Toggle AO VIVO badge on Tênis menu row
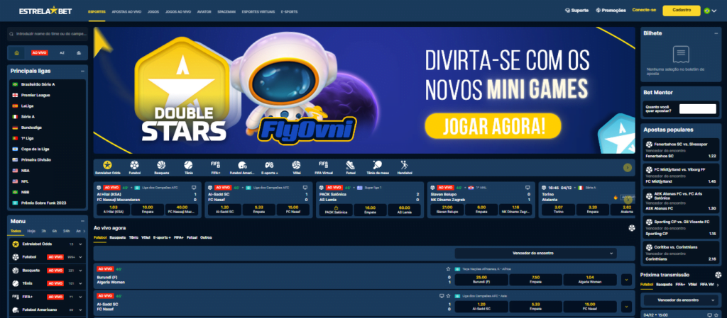 (x=55, y=283)
